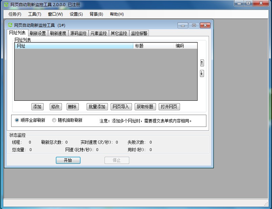Click the green refresh icon of child window 1#
Image resolution: width=272 pixels, height=209 pixels.
pos(10,25)
